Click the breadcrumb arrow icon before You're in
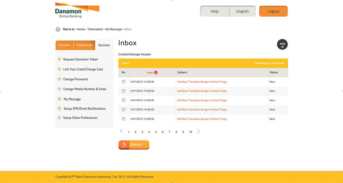 (x=58, y=29)
